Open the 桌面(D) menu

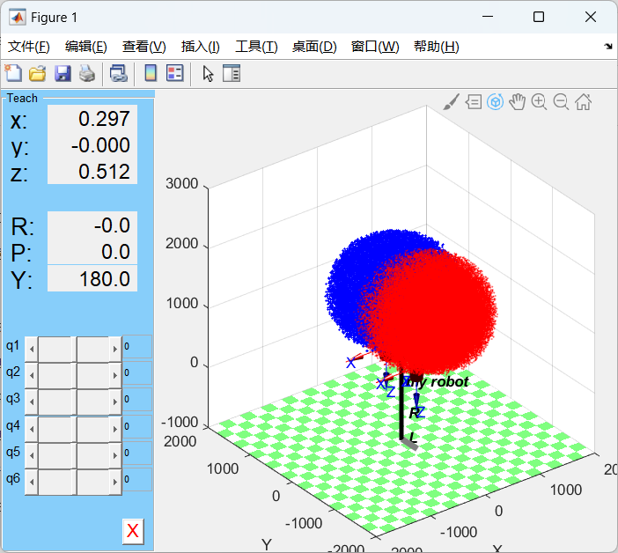click(x=314, y=47)
